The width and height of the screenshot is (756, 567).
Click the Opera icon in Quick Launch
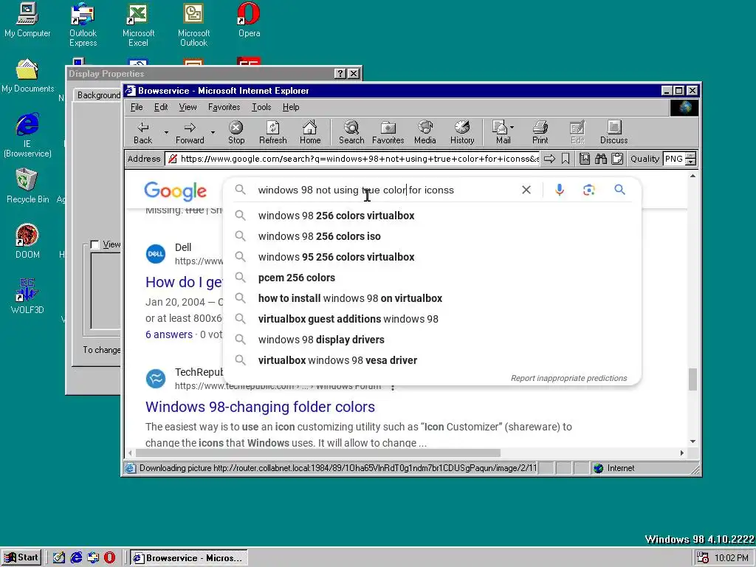110,558
